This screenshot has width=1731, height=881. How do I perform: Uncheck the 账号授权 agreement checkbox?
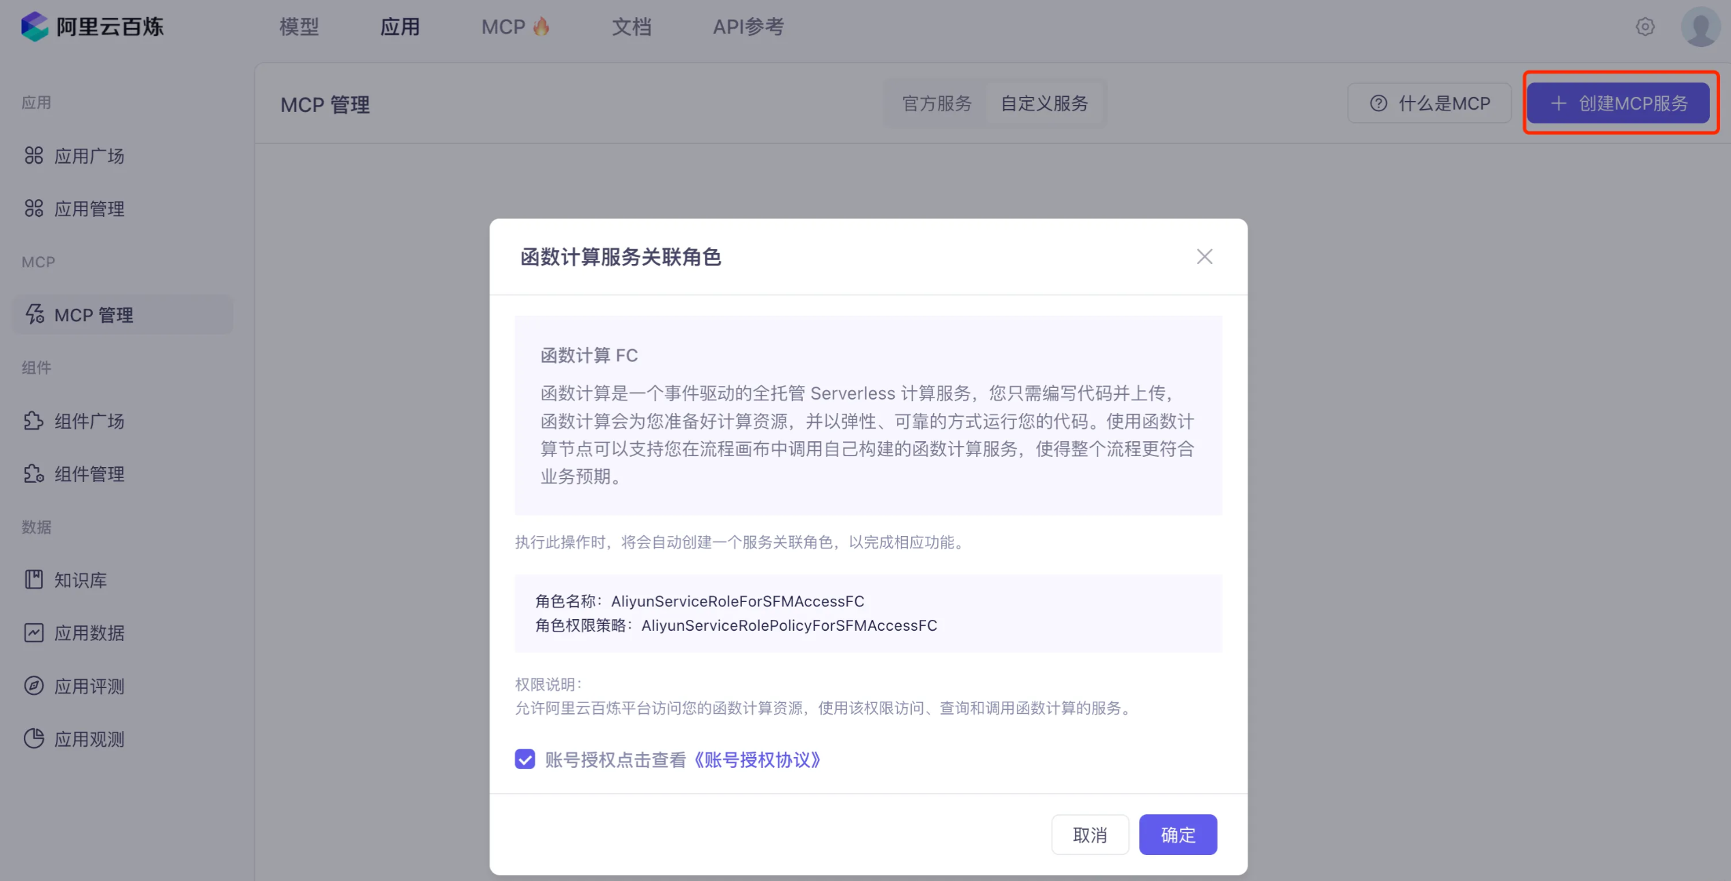[x=524, y=759]
